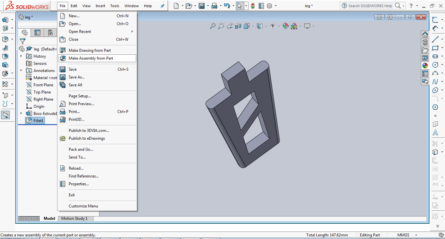
Task: Select the Text sketch tool letter A
Action: (435, 133)
